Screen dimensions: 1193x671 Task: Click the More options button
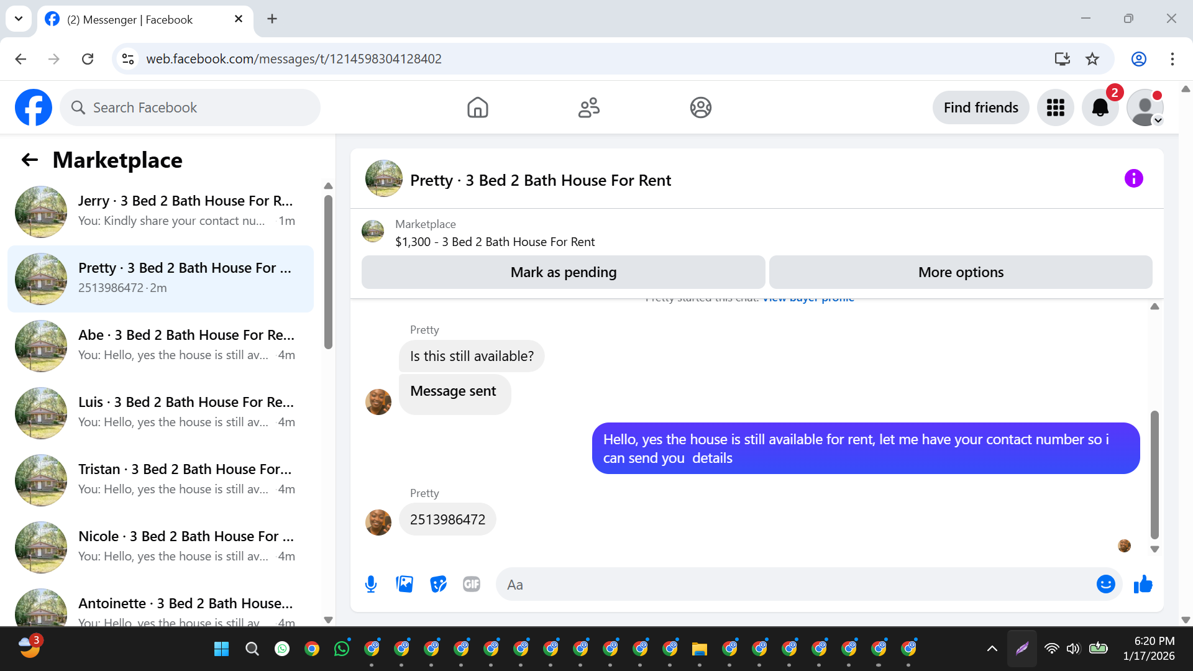pos(960,272)
